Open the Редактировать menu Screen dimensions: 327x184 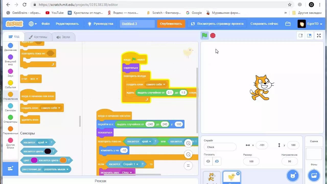(x=67, y=24)
